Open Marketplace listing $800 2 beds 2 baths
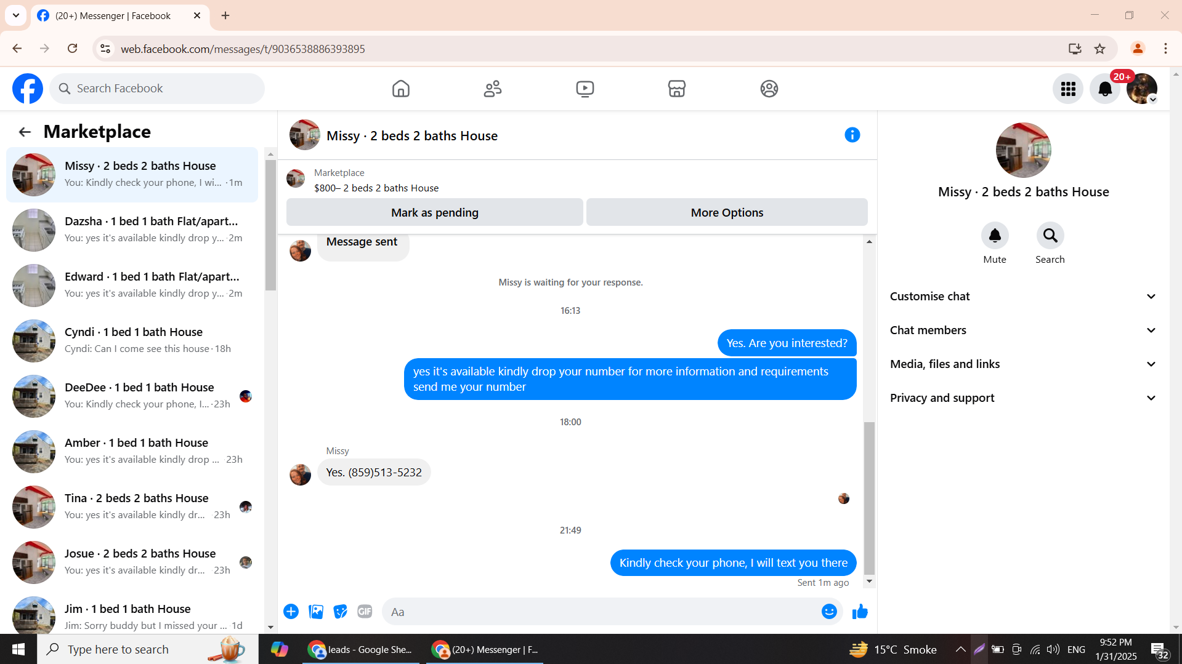This screenshot has width=1182, height=664. point(376,188)
